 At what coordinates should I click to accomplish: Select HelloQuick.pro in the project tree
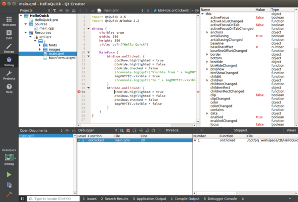(46, 20)
